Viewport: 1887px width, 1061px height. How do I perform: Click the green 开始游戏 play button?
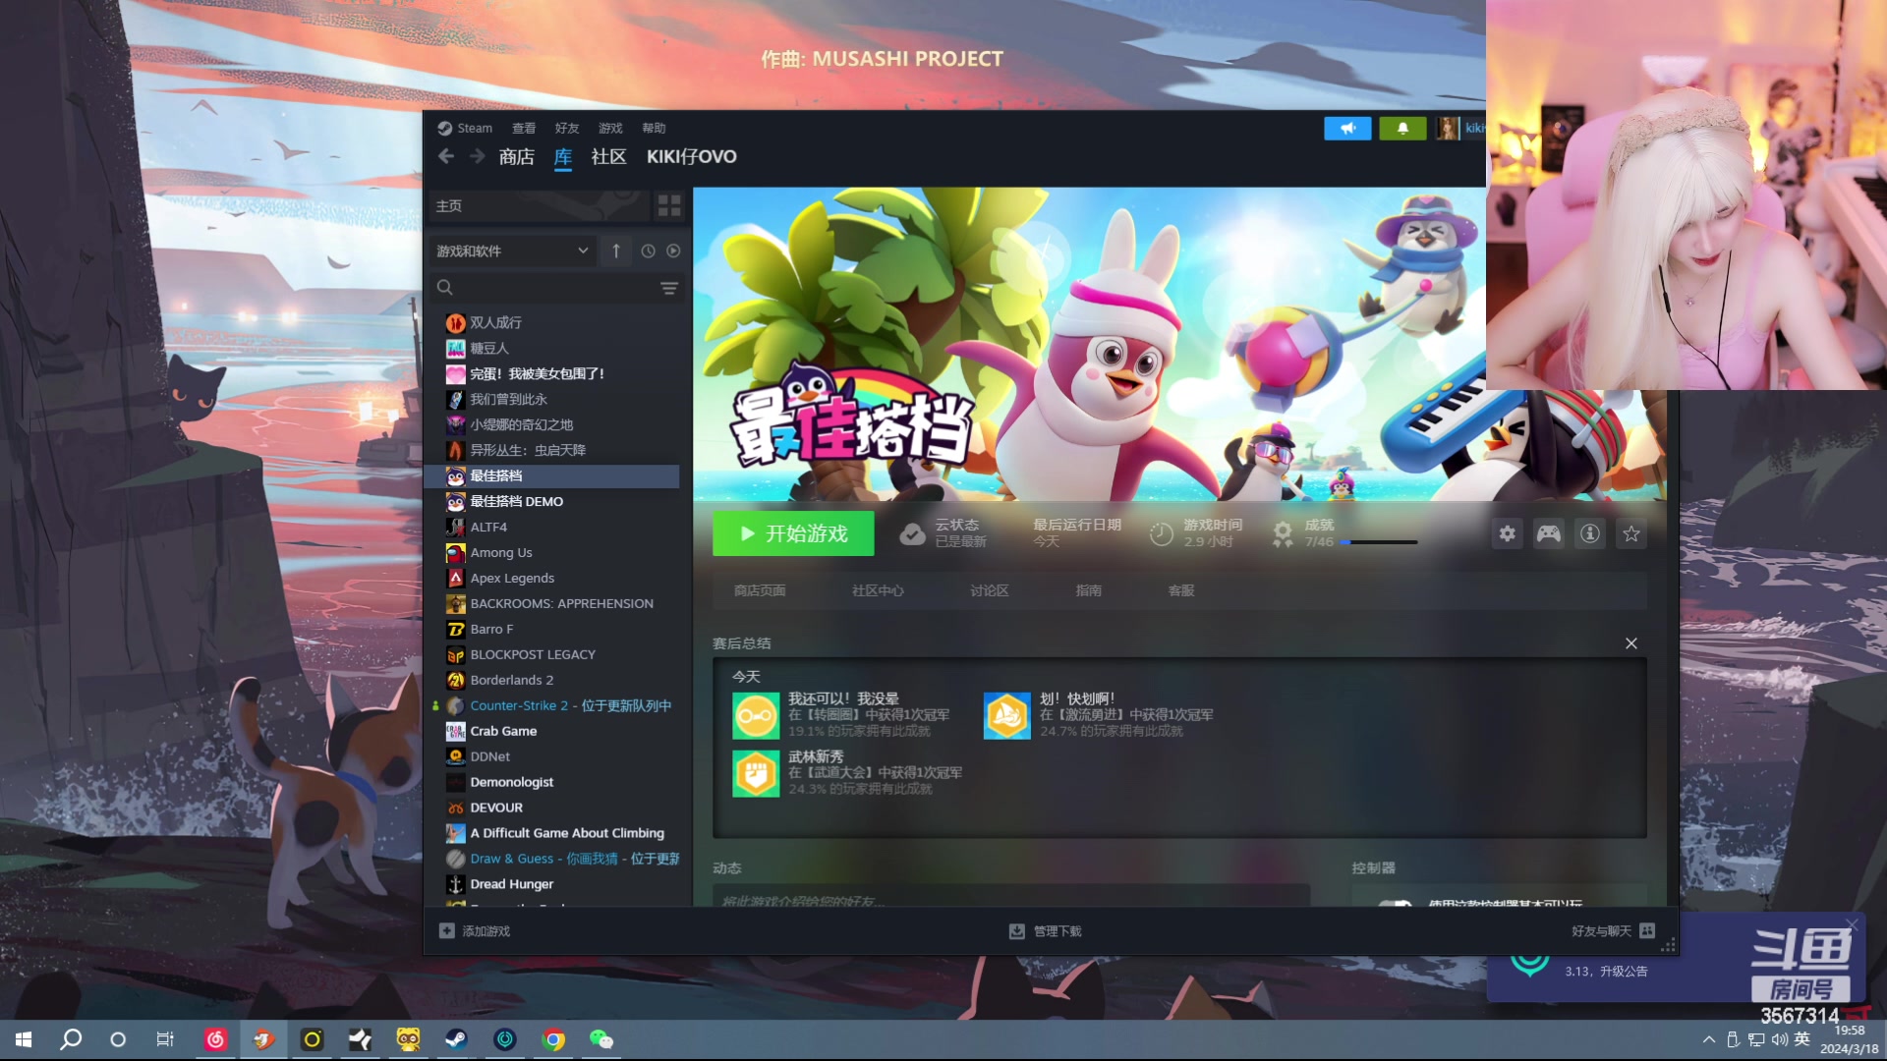pos(793,533)
